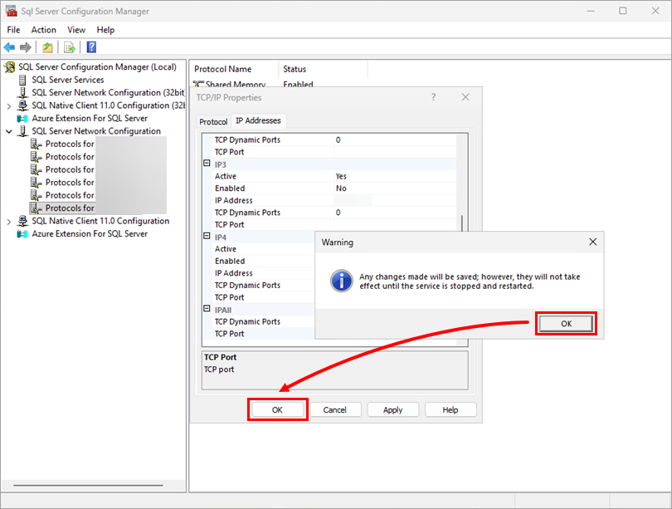This screenshot has width=672, height=509.
Task: Collapse the IPAll property group
Action: [207, 309]
